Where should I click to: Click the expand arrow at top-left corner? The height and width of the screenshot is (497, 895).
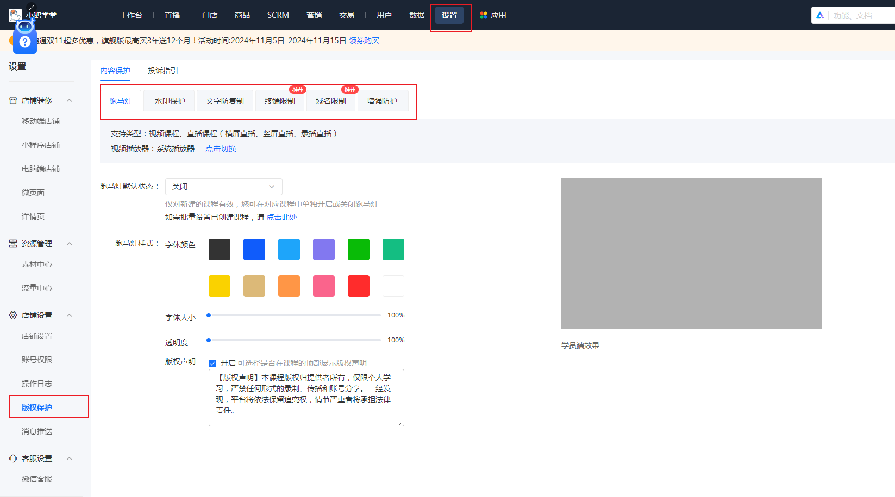pyautogui.click(x=31, y=8)
